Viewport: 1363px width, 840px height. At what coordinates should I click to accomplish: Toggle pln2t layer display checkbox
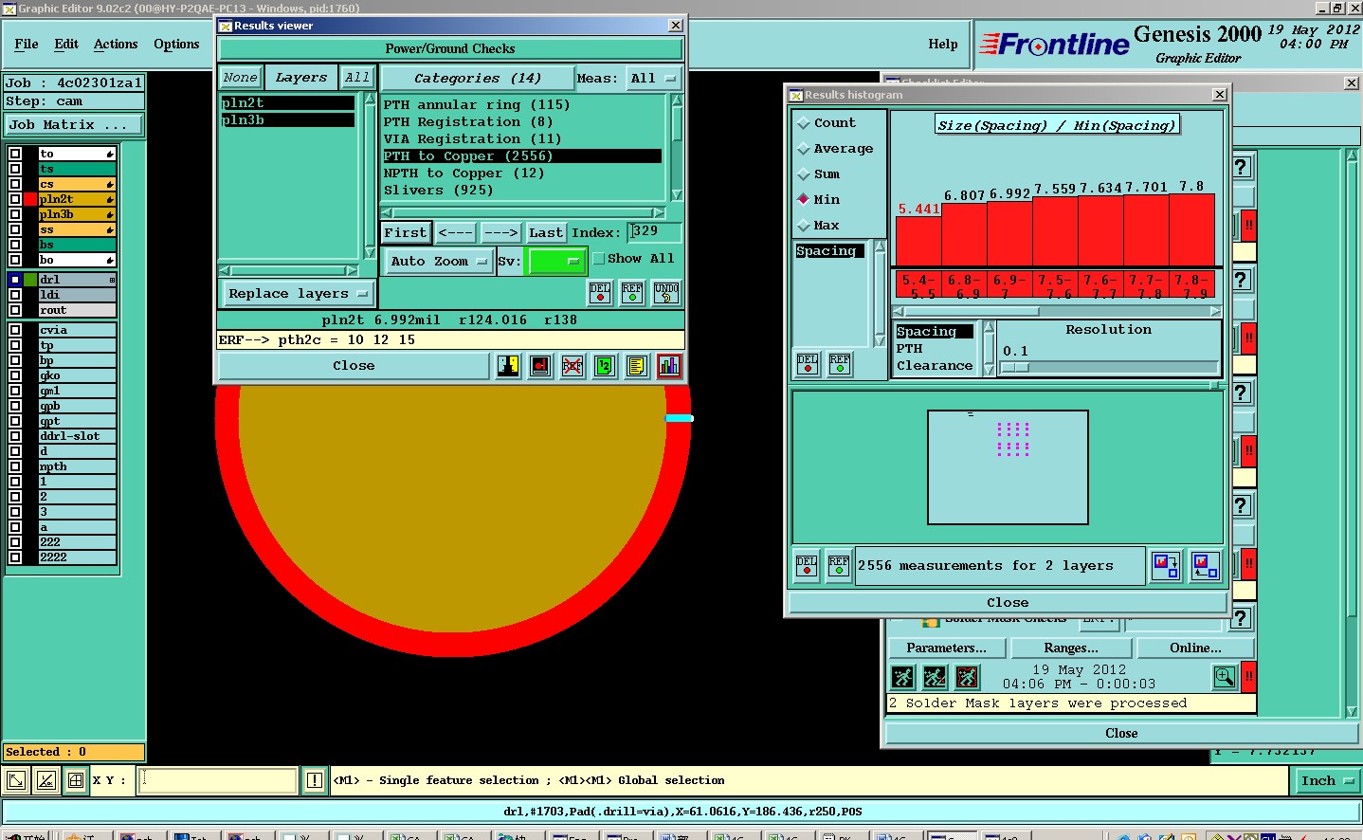pyautogui.click(x=15, y=199)
